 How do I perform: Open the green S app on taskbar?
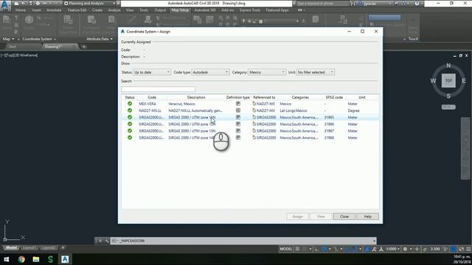click(x=50, y=259)
